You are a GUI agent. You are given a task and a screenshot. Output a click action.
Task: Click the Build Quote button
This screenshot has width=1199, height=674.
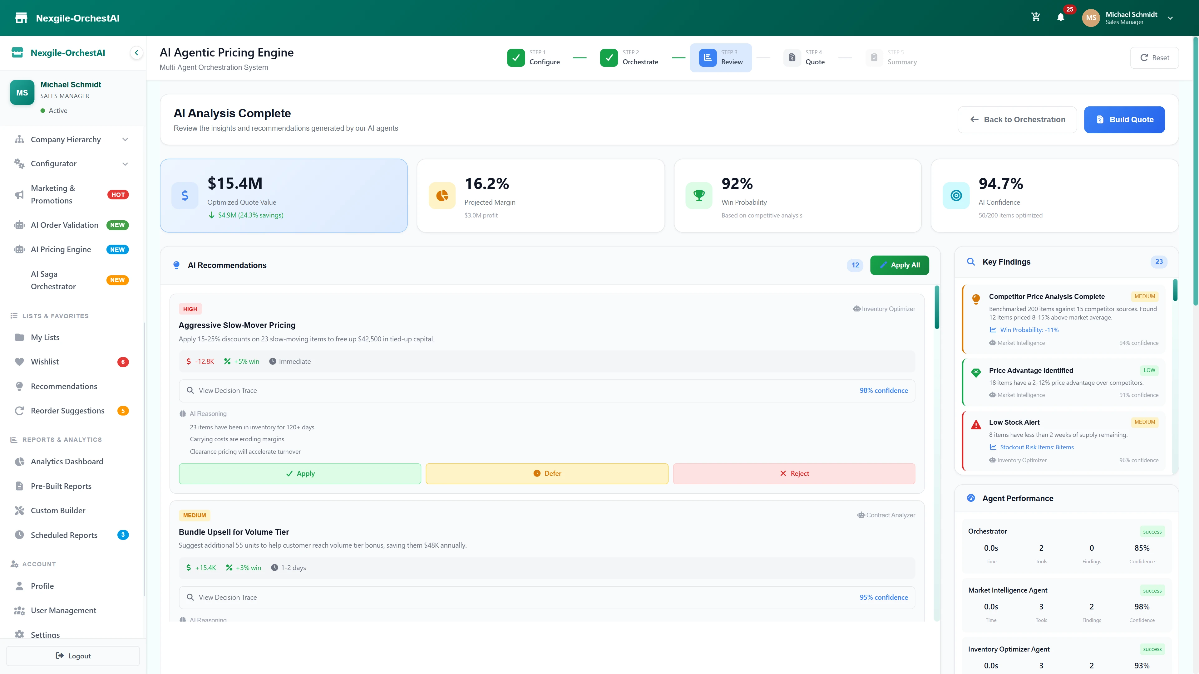pos(1124,120)
